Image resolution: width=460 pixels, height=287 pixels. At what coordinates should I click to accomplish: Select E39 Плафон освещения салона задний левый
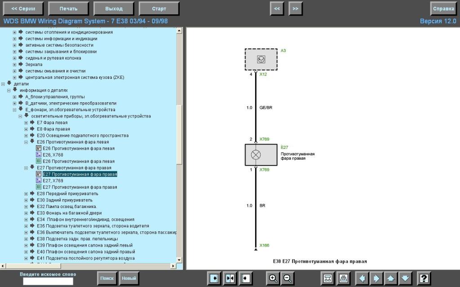85,245
